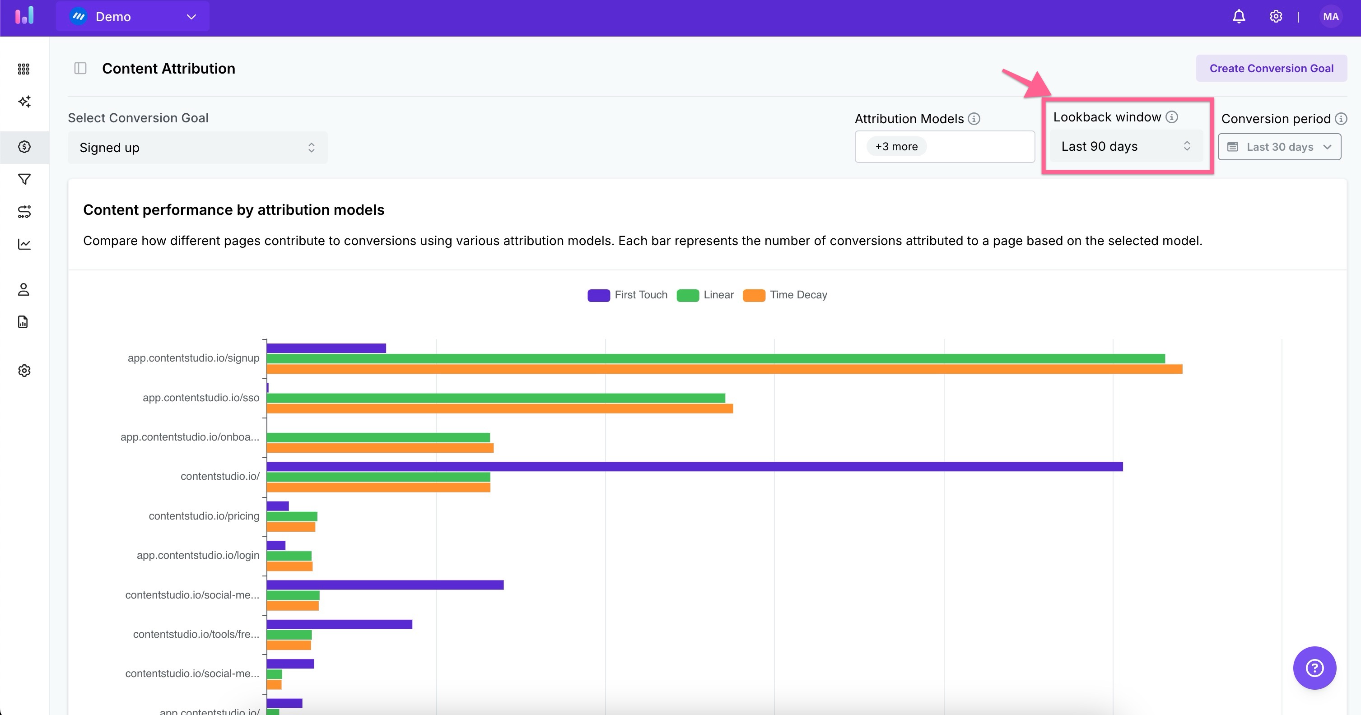The width and height of the screenshot is (1361, 715).
Task: Open the notifications bell icon
Action: coord(1239,17)
